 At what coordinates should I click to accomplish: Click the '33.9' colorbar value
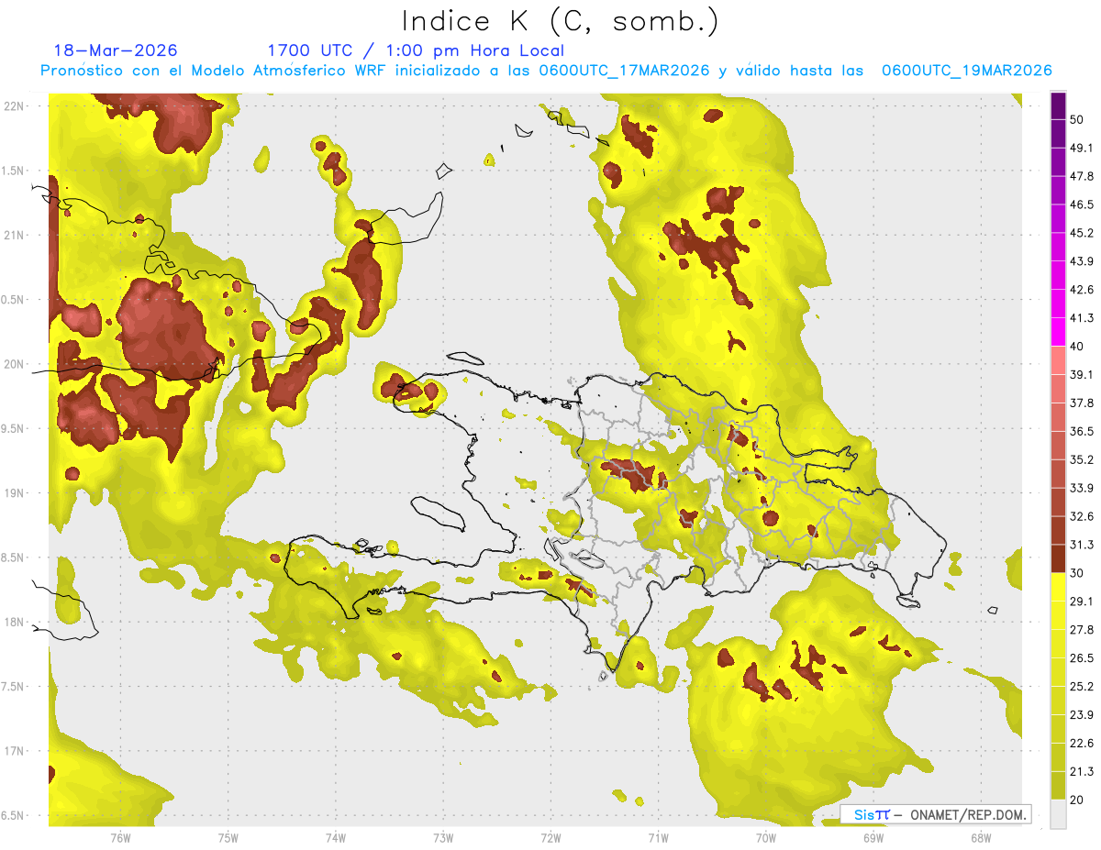pyautogui.click(x=1082, y=488)
